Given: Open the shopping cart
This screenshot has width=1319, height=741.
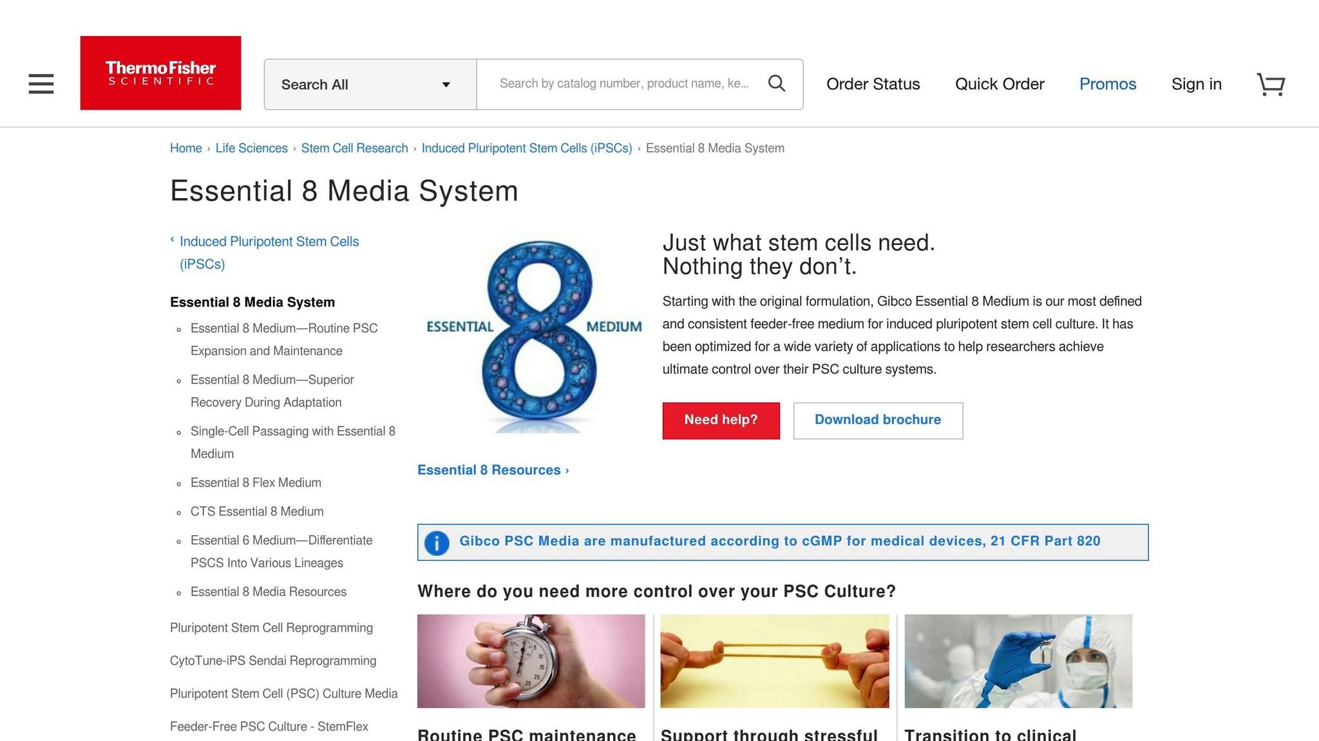Looking at the screenshot, I should tap(1271, 84).
